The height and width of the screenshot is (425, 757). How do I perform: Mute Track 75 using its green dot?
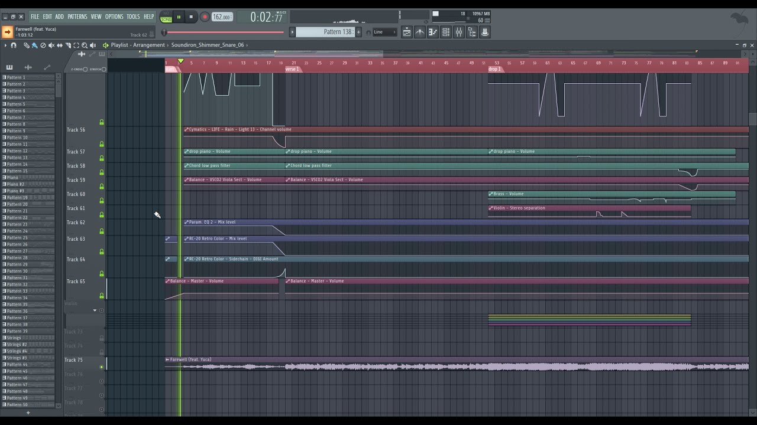point(102,367)
